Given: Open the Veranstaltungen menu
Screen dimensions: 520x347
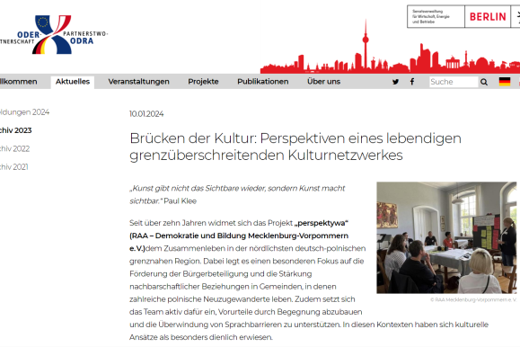Looking at the screenshot, I should (x=138, y=82).
